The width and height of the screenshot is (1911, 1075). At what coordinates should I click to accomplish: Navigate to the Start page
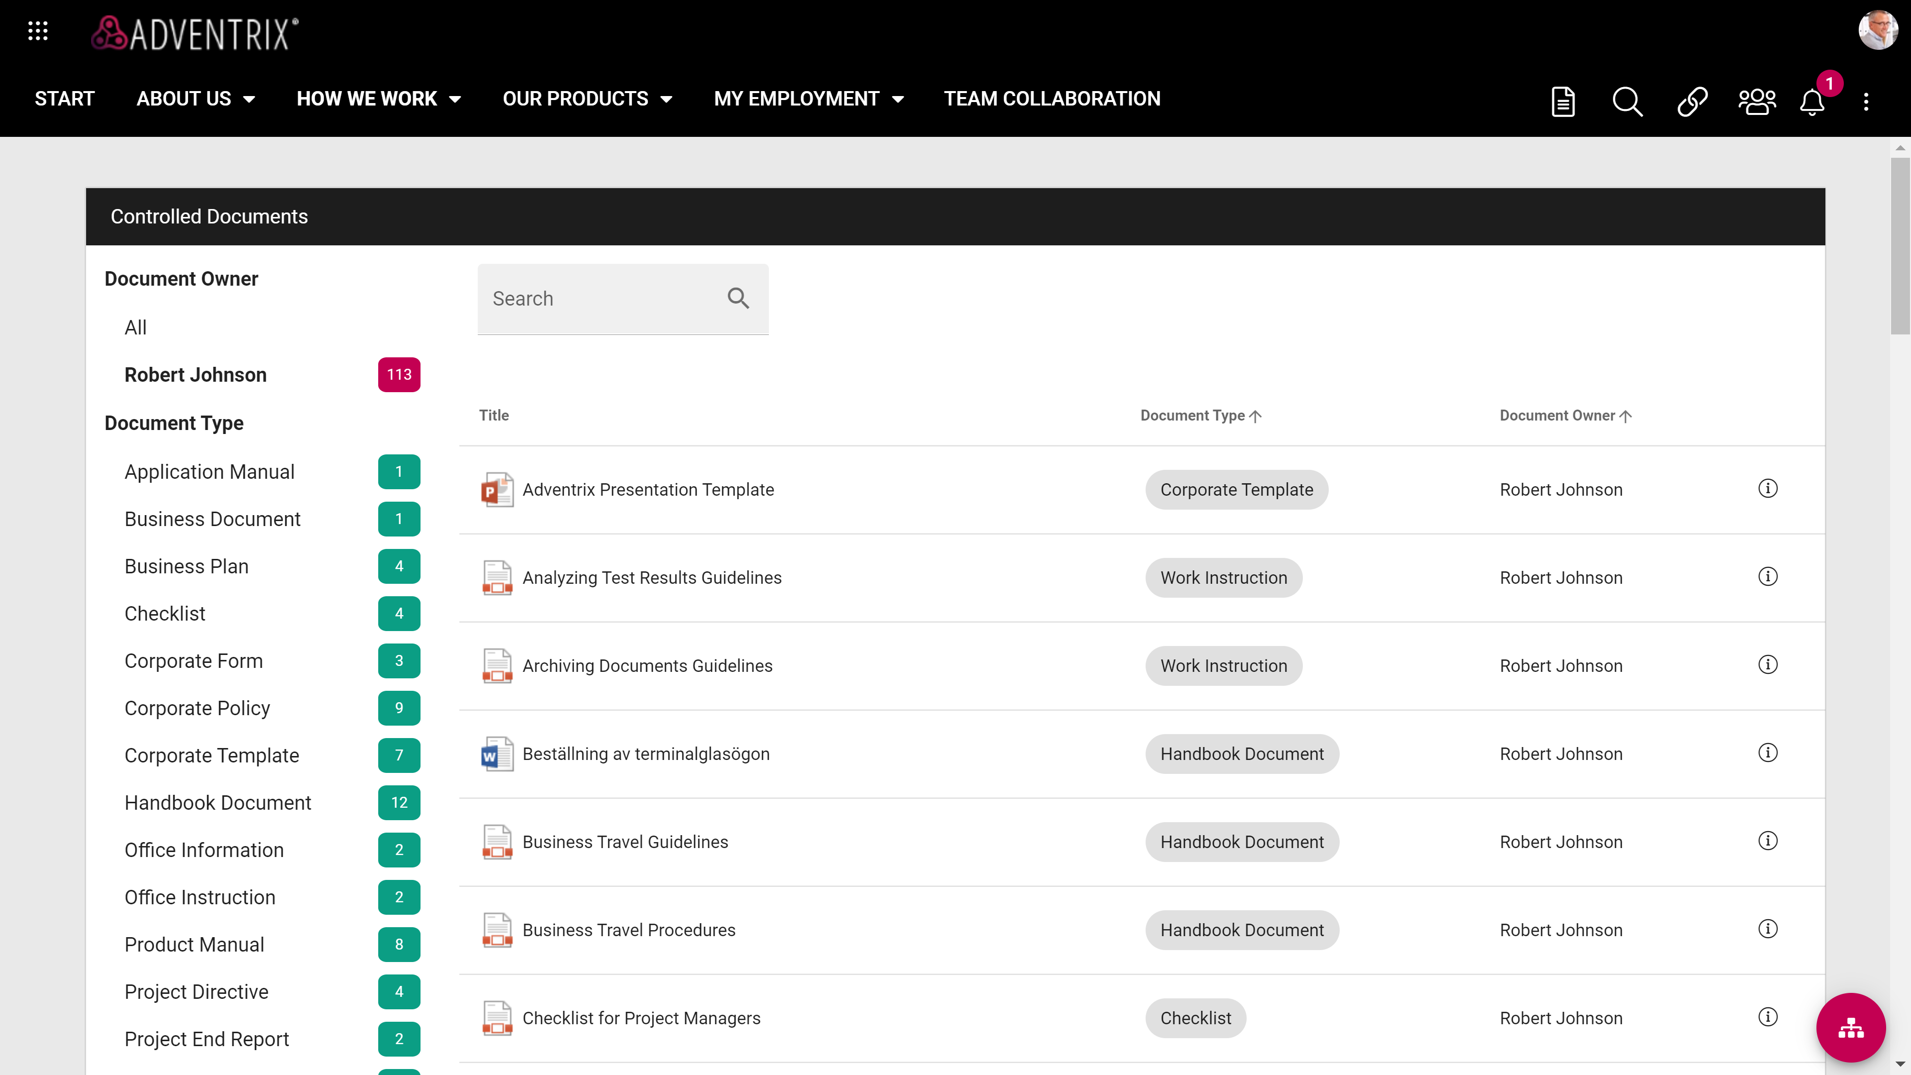click(65, 99)
